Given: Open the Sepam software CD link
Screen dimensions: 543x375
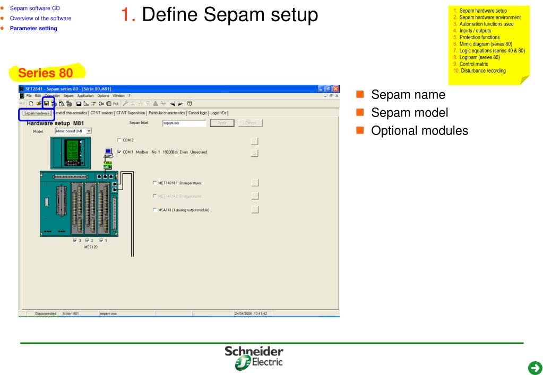Looking at the screenshot, I should coord(35,8).
